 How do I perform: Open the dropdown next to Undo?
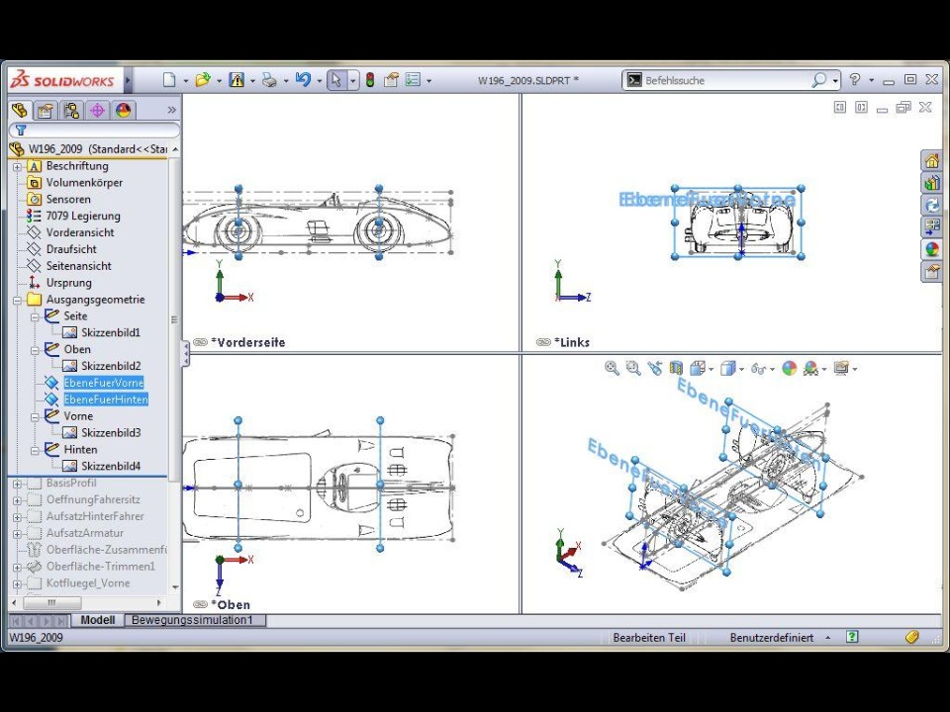coord(320,80)
